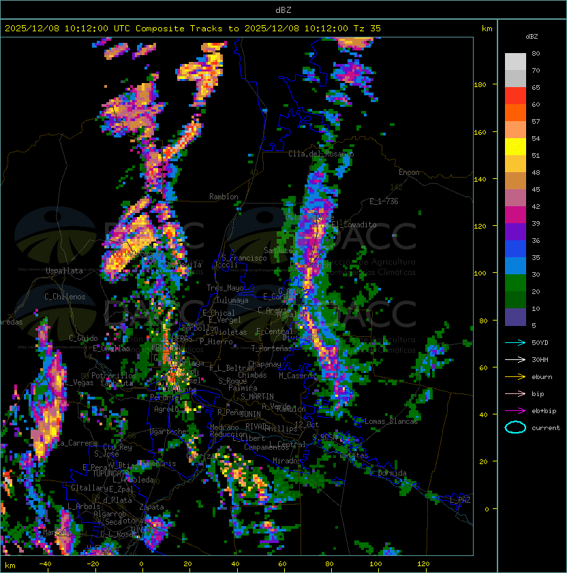Viewport: 567px width, 573px height.
Task: Click the 'Chapanay' map label
Action: (x=264, y=364)
